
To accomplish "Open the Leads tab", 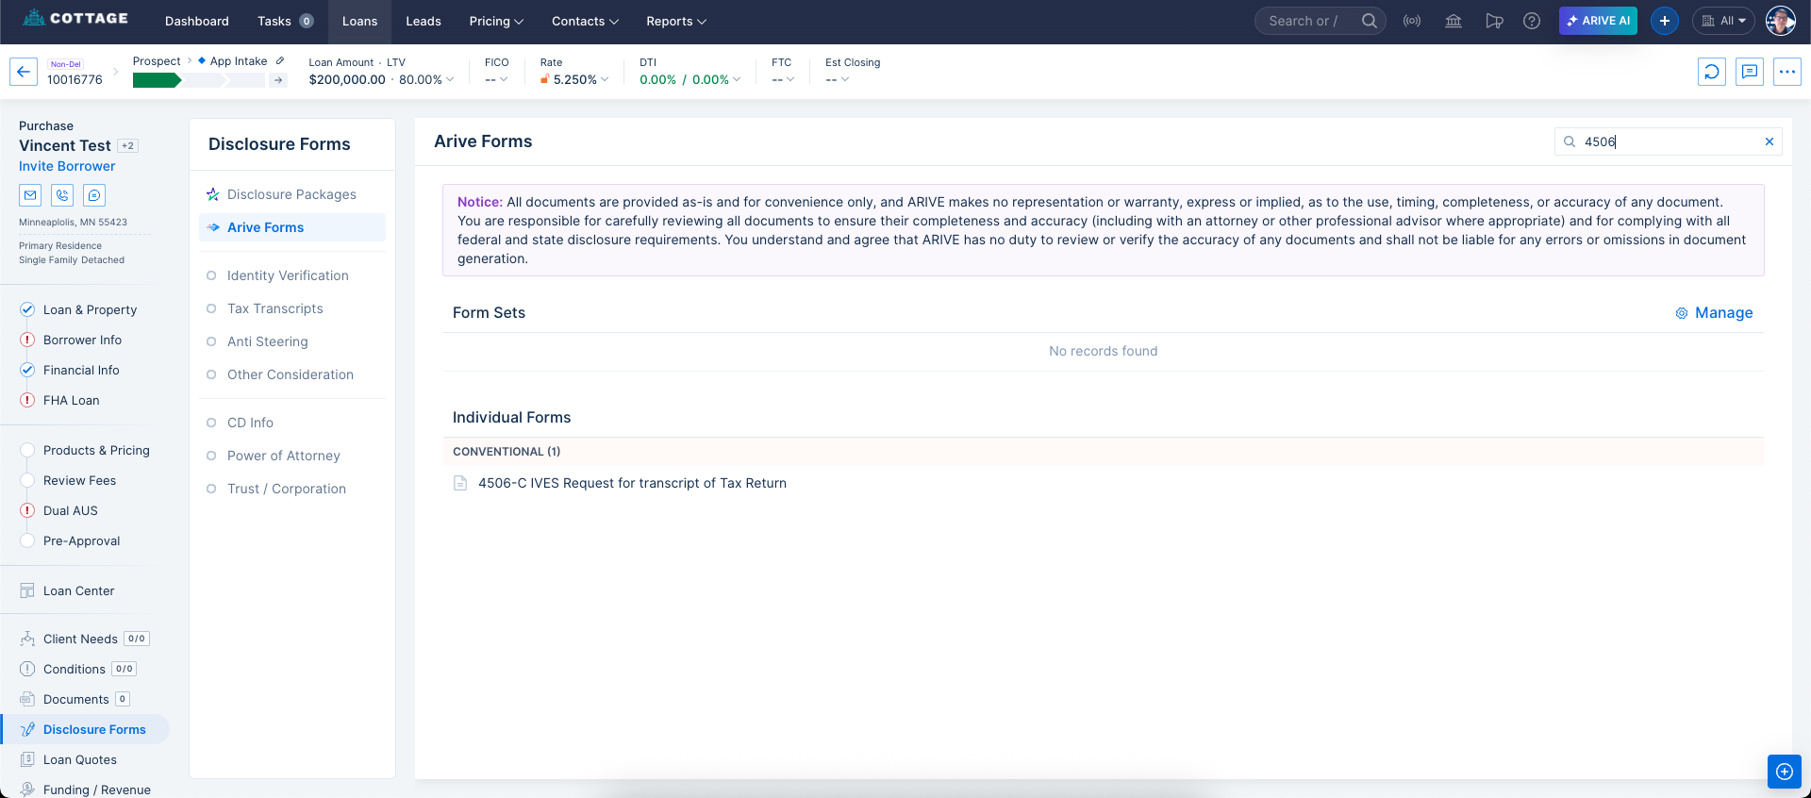I will [424, 21].
